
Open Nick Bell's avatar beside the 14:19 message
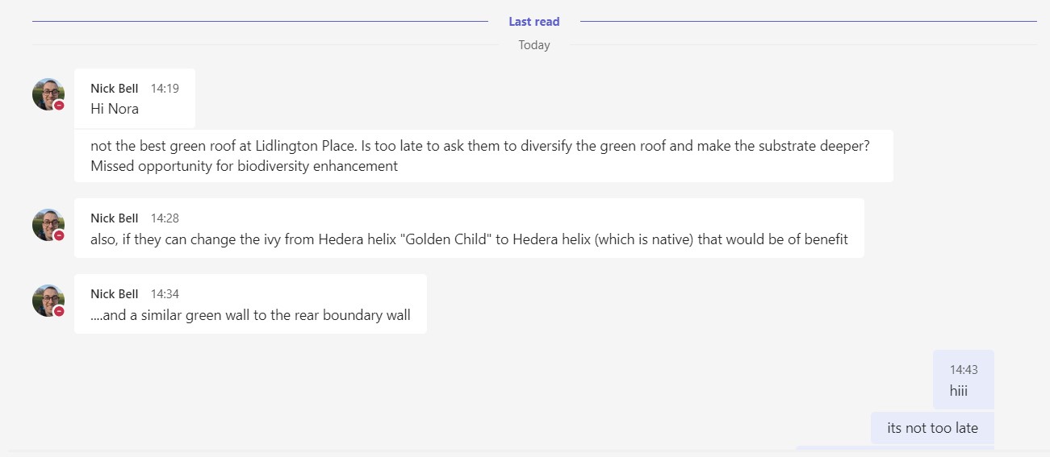point(48,94)
